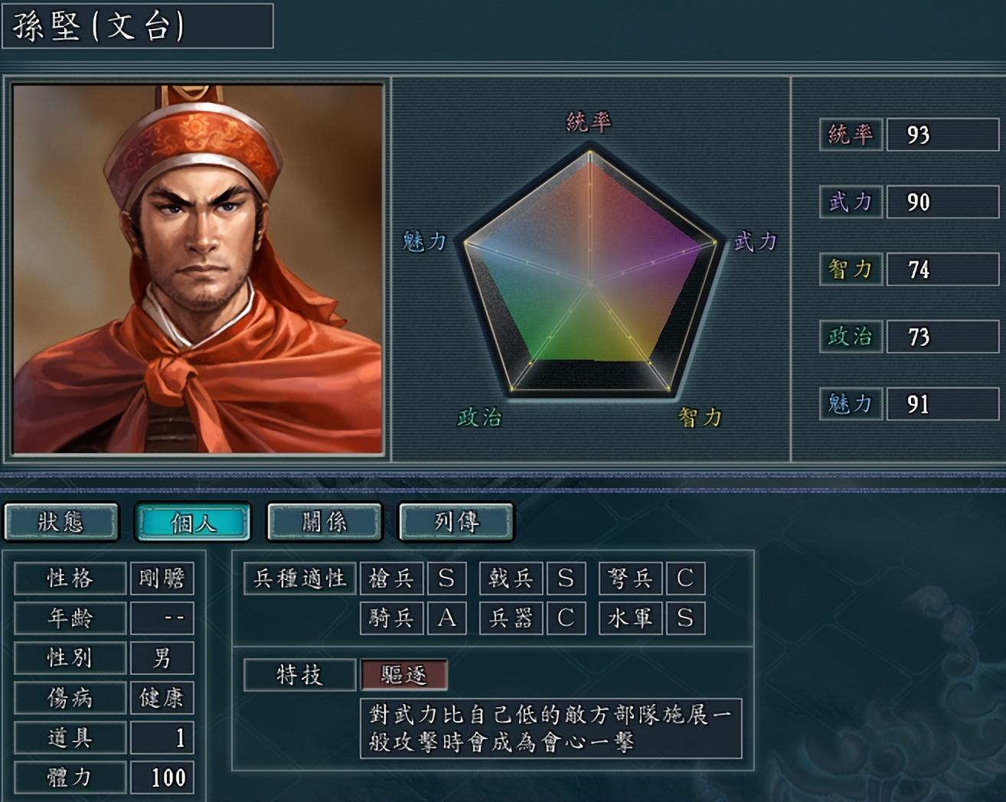Switch to the 關係 relations tab

pyautogui.click(x=325, y=522)
